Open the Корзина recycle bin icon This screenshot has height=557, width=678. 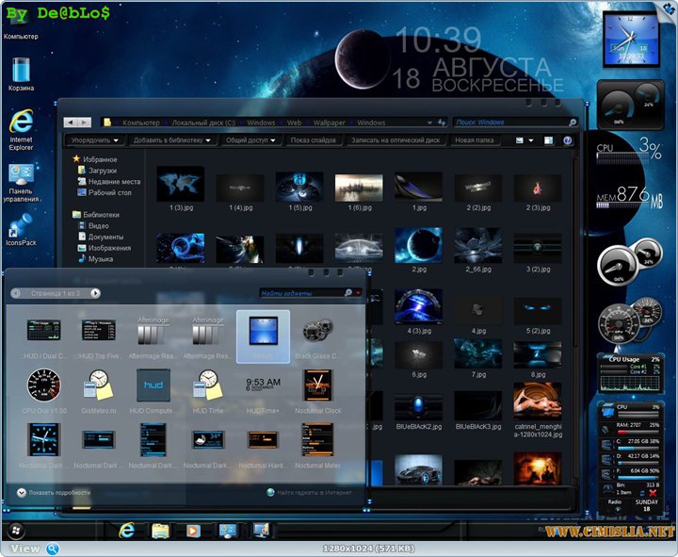pos(21,69)
